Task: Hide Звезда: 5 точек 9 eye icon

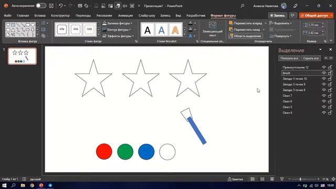Action: coord(323,85)
